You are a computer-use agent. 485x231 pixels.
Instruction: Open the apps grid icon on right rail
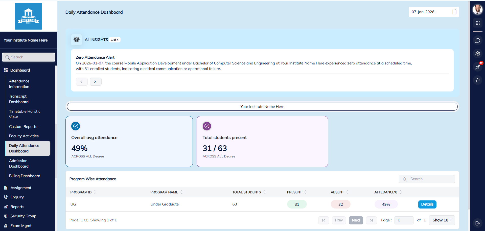click(x=478, y=23)
